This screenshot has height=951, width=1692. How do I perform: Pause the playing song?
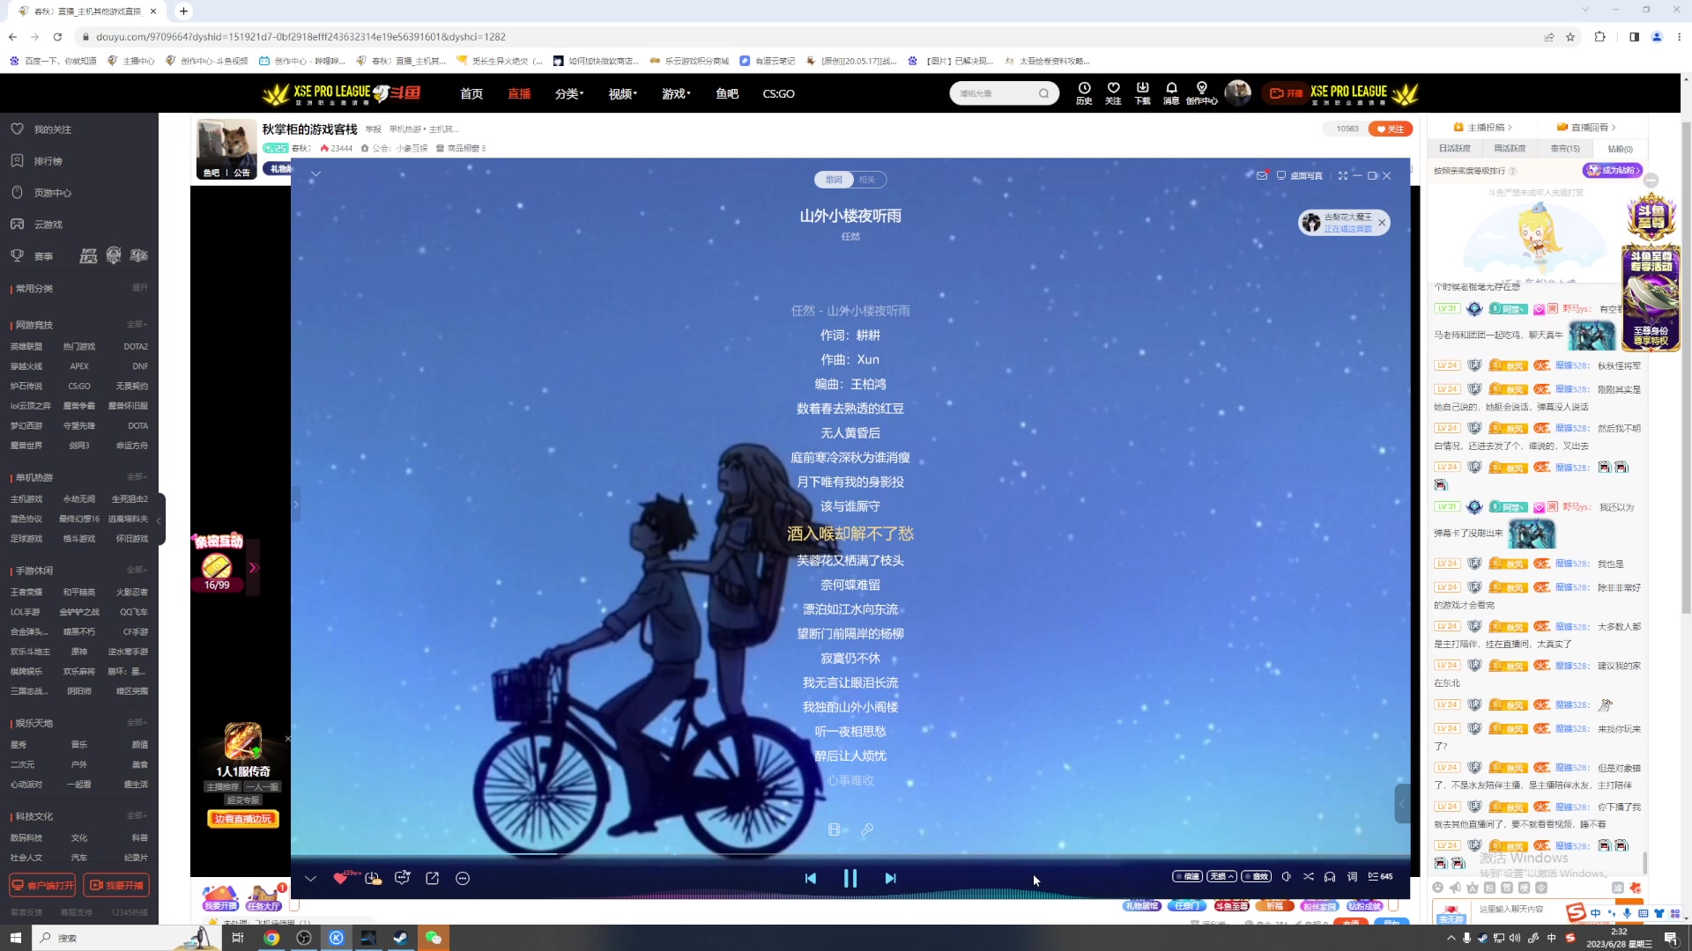click(850, 878)
